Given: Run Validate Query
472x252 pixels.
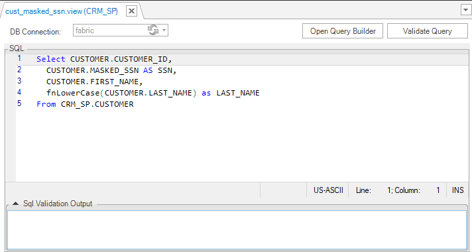Looking at the screenshot, I should [427, 31].
